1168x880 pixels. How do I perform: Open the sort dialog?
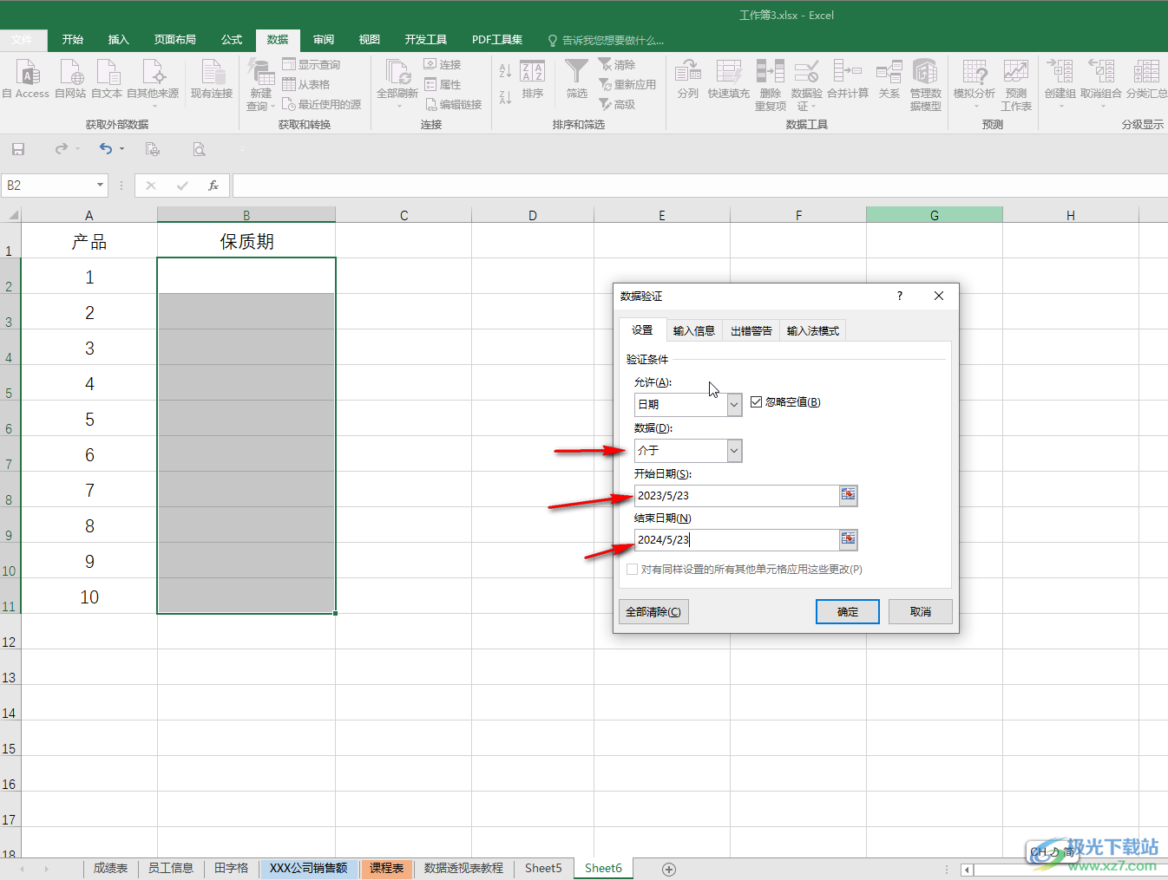[x=532, y=80]
